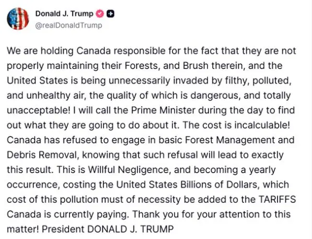Image resolution: width=312 pixels, height=239 pixels.
Task: Click the phrase Billions of Dollars
Action: click(219, 185)
